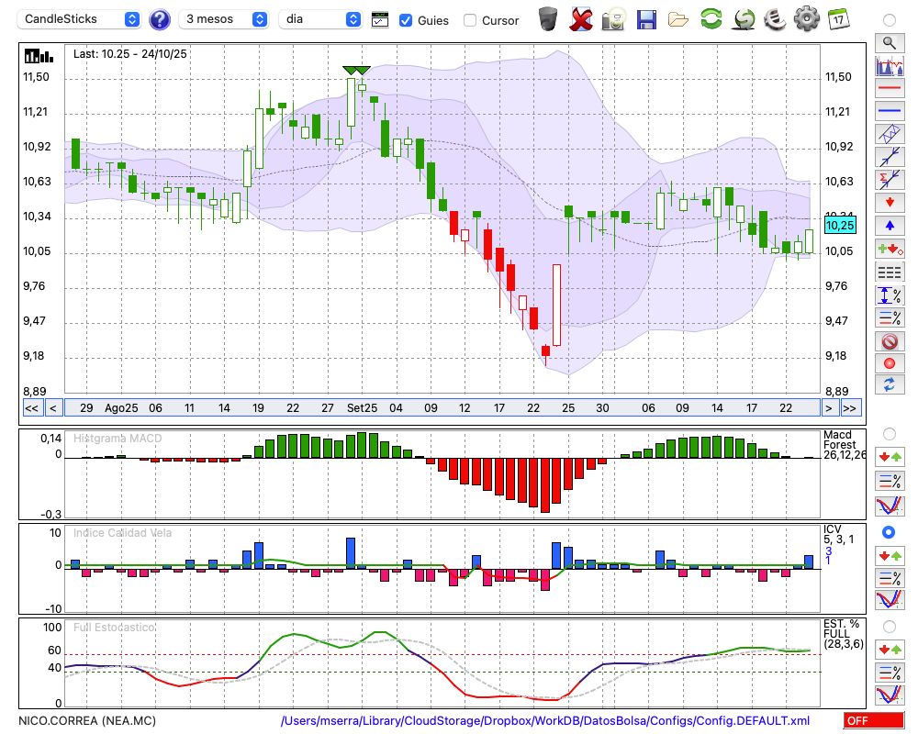918x734 pixels.
Task: Select the blue horizontal line tool
Action: tap(889, 111)
